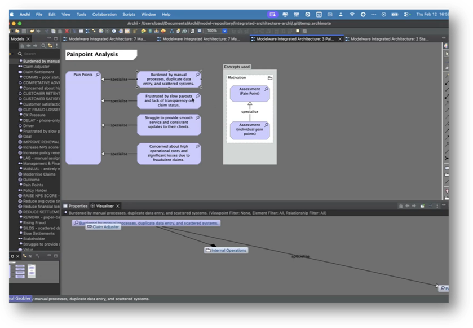Select 'Modernise Claims' in the model tree
Viewport: 473px width, 328px height.
click(x=39, y=174)
